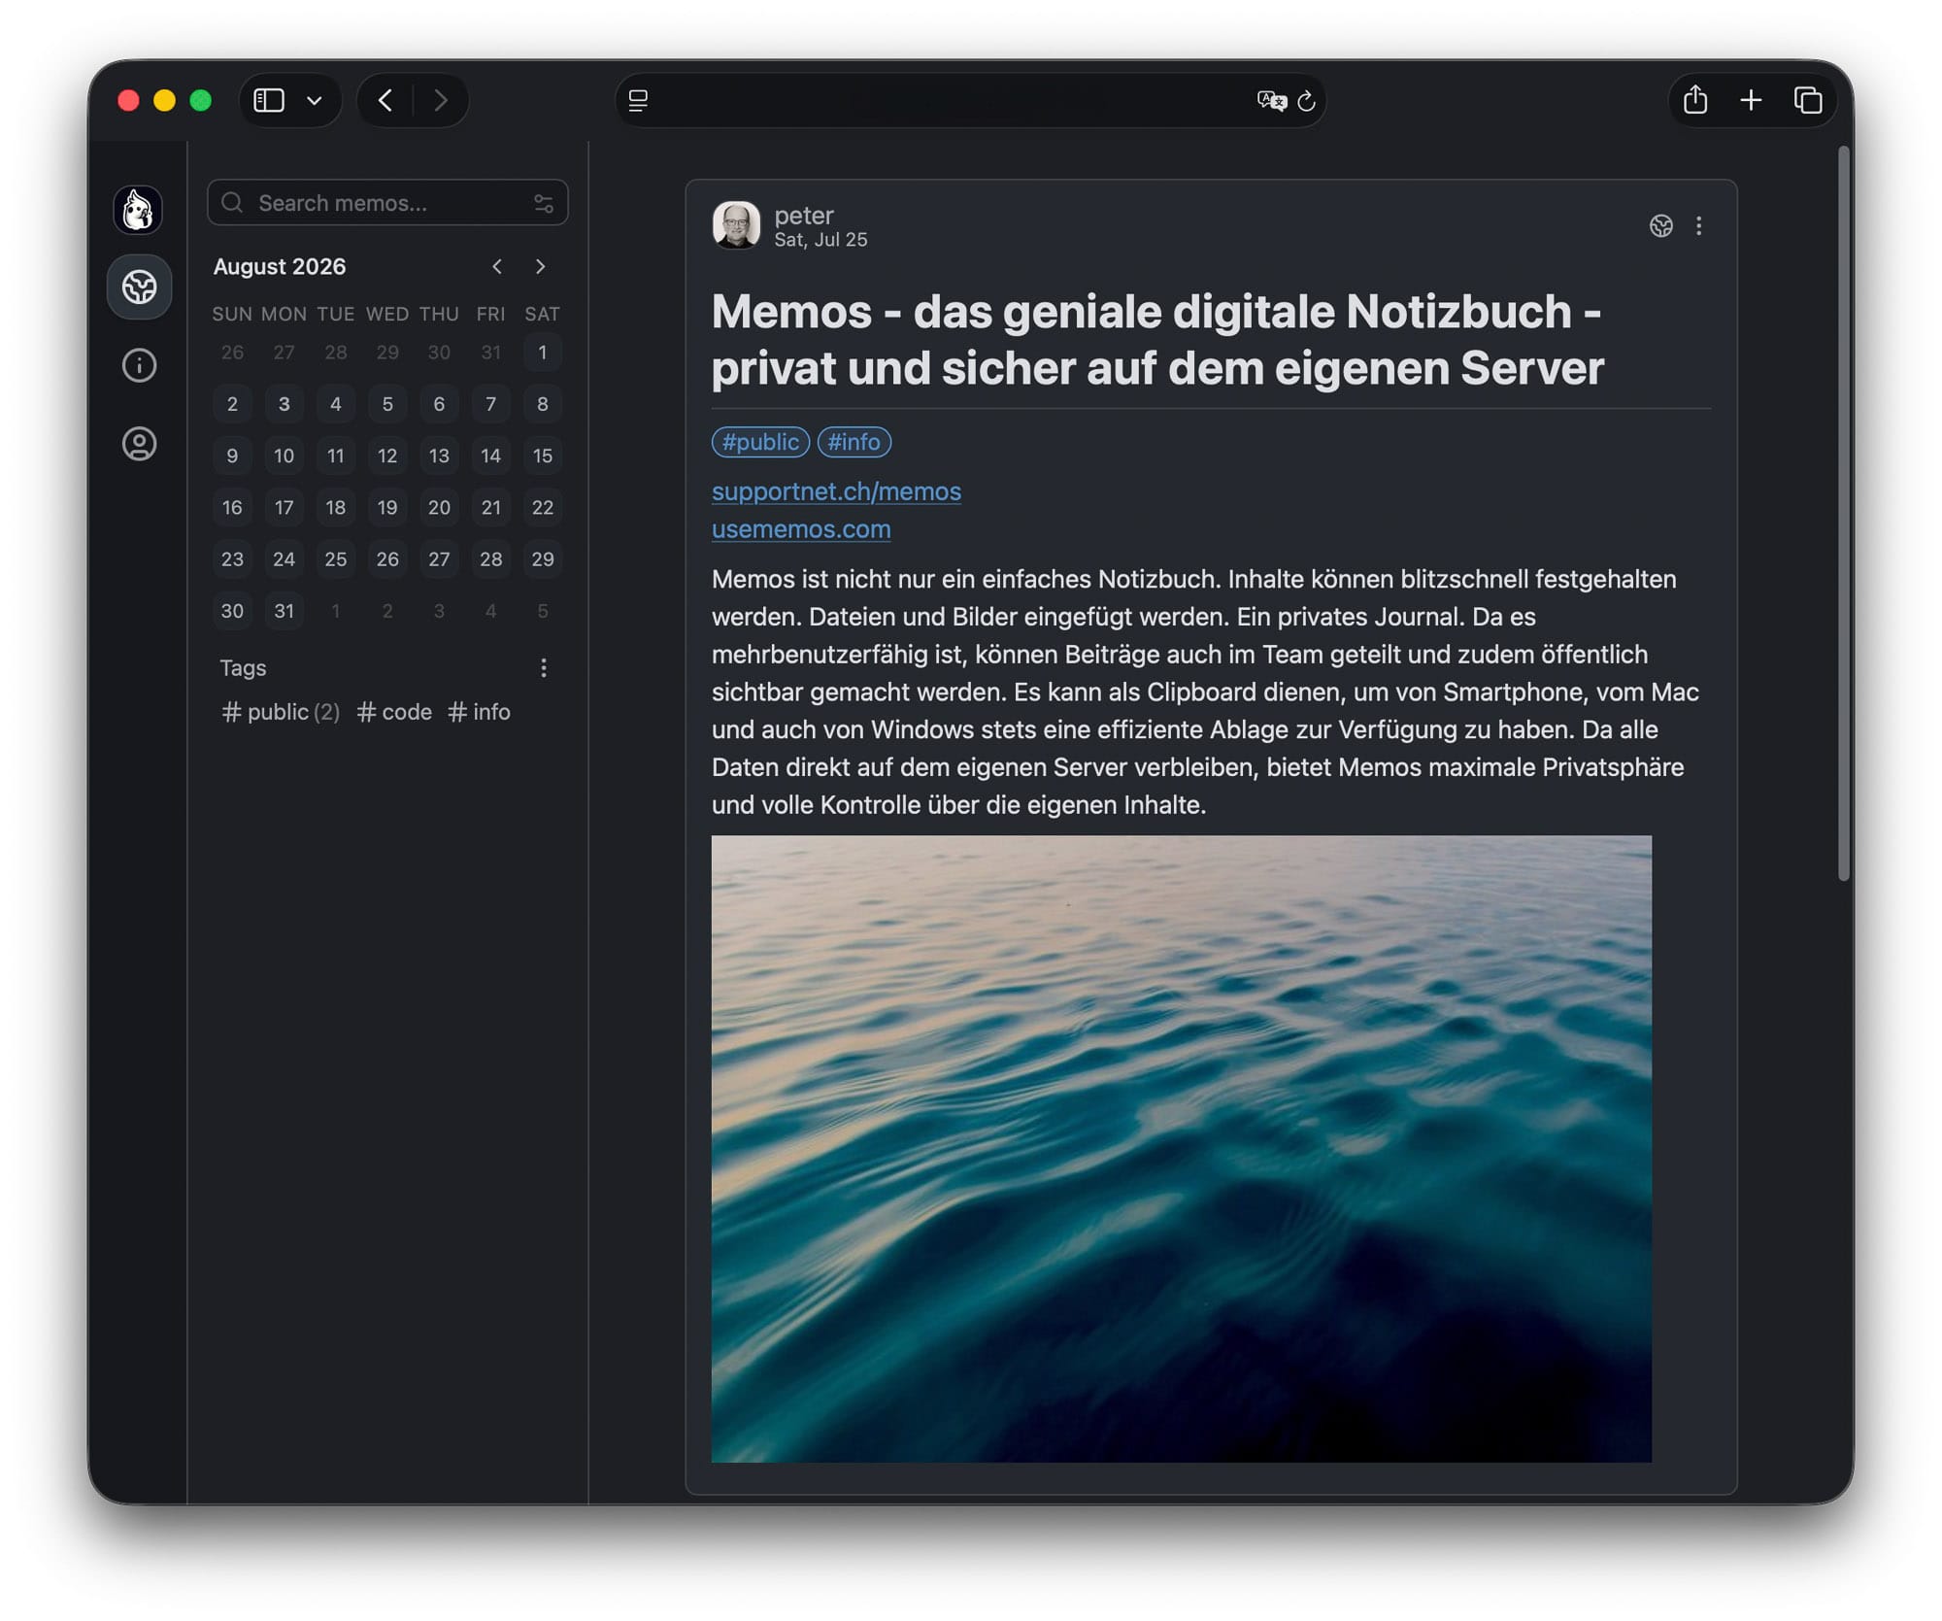Image resolution: width=1942 pixels, height=1621 pixels.
Task: Filter by the public tag in Tags list
Action: pos(281,712)
